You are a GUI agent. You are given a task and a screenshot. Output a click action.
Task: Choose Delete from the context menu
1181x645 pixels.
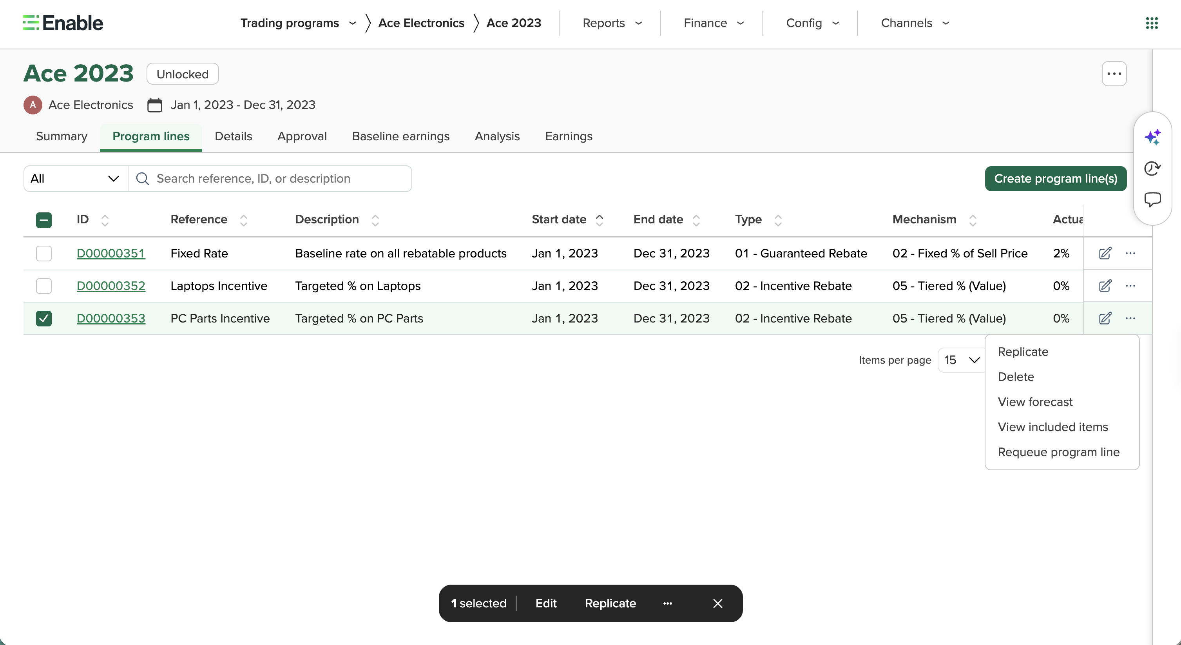click(1016, 377)
